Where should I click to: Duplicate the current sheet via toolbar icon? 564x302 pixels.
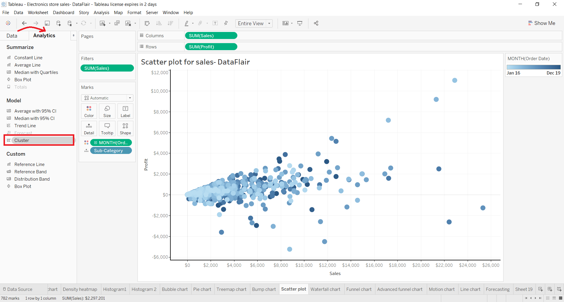(x=117, y=23)
